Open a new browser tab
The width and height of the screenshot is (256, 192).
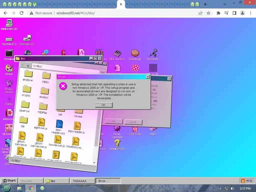tap(205, 4)
